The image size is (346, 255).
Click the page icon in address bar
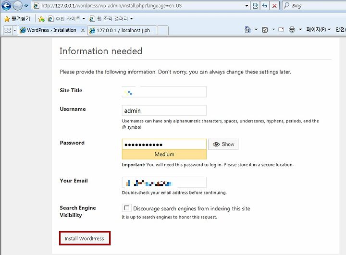click(x=36, y=6)
